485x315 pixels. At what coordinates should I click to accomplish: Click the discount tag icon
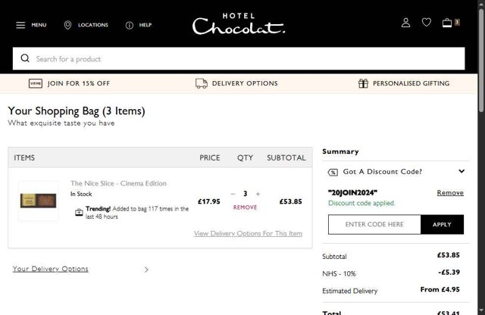click(x=333, y=172)
